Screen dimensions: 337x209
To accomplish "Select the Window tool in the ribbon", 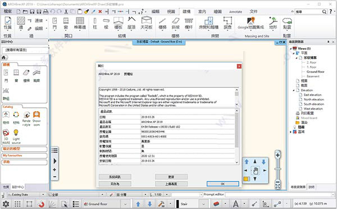I will point(66,23).
